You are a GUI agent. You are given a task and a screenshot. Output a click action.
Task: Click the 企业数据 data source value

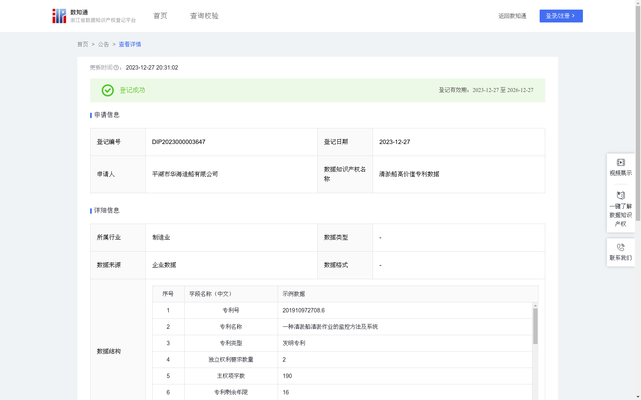(x=164, y=265)
